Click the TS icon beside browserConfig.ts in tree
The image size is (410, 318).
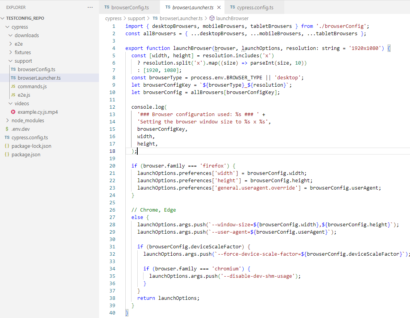(13, 69)
